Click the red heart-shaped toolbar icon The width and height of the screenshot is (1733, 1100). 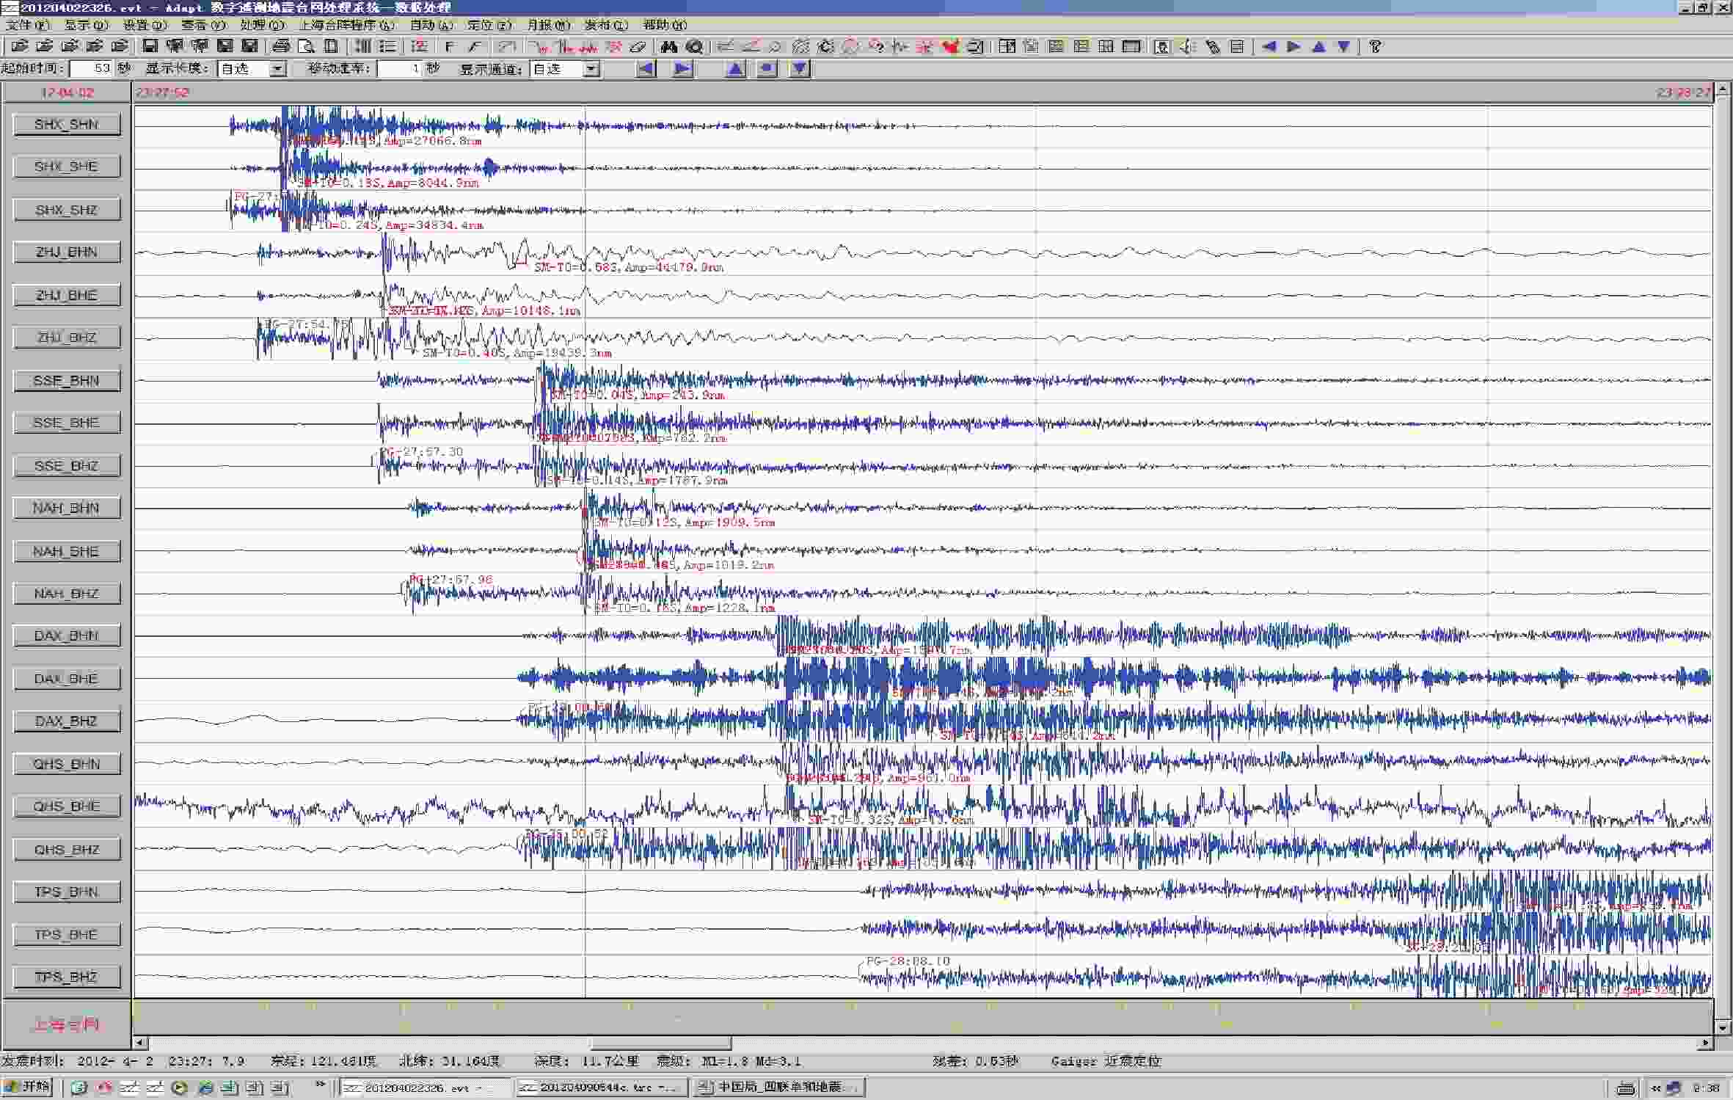[950, 46]
